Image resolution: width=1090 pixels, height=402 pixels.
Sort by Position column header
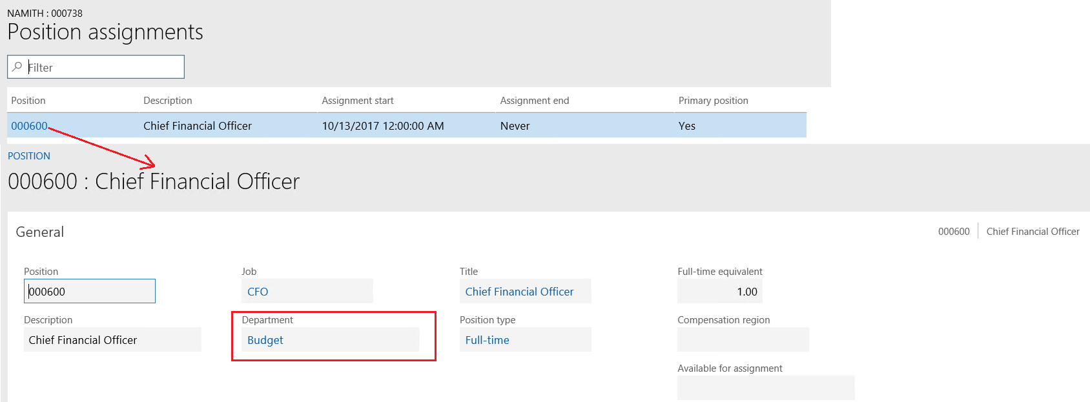(x=28, y=101)
